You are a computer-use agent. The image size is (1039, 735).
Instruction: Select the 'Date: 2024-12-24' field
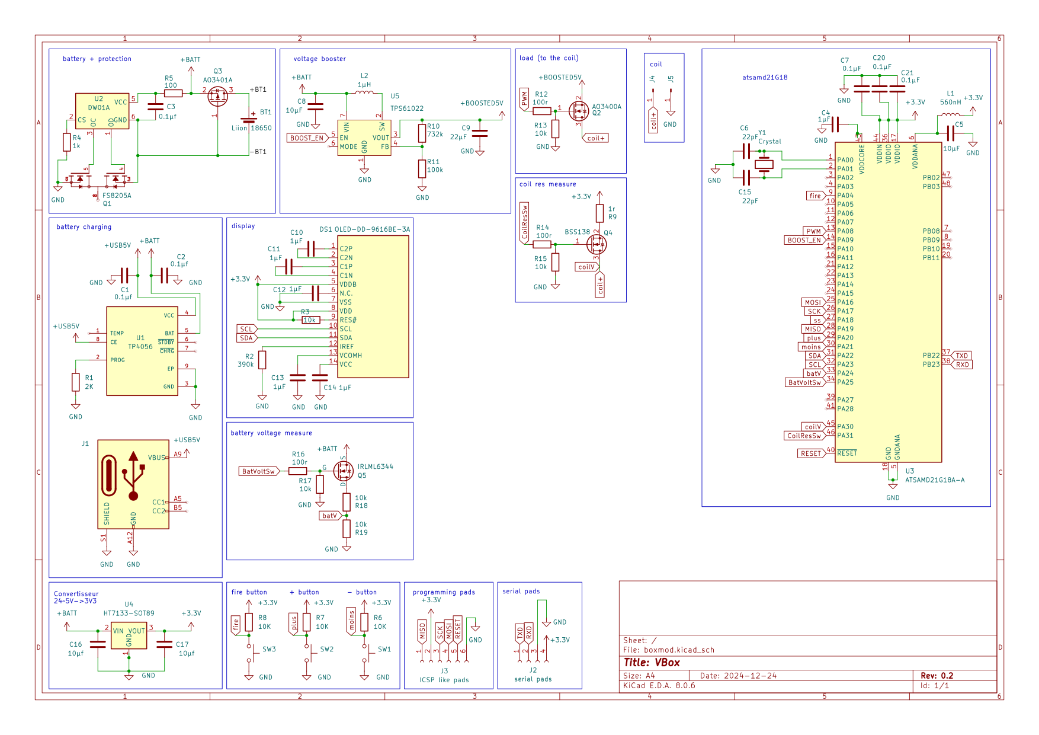click(738, 676)
